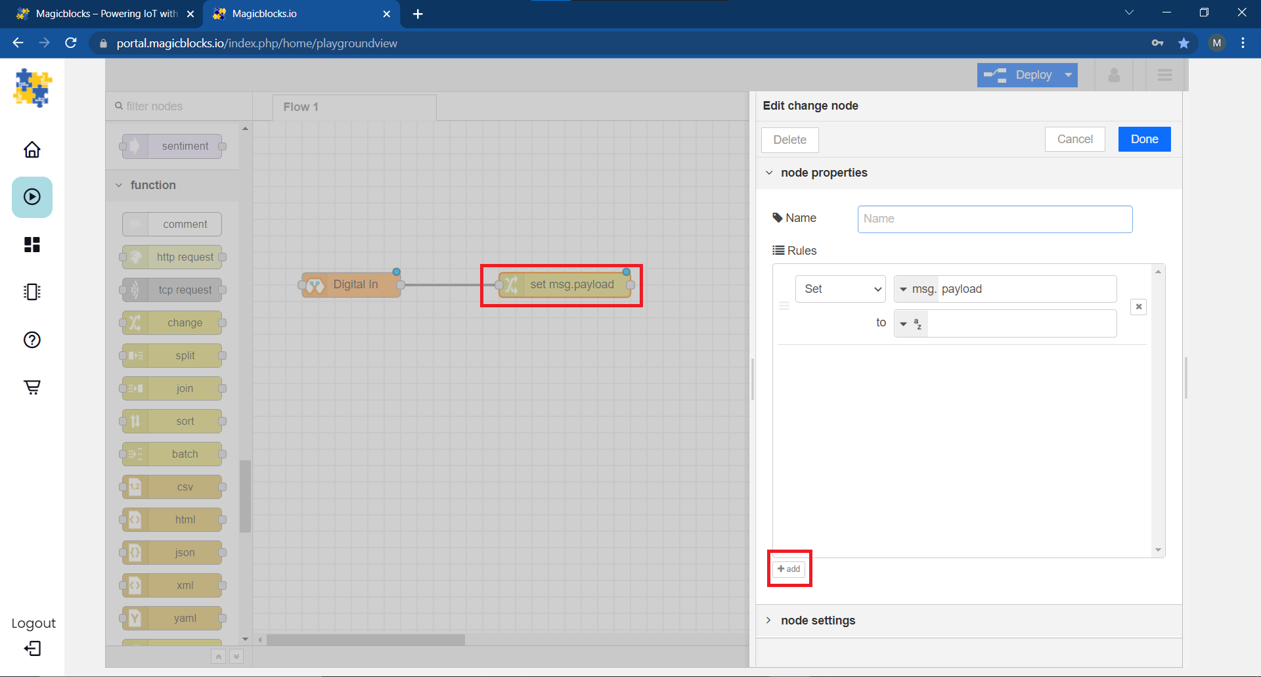This screenshot has width=1261, height=677.
Task: Click the Magicblocks logo
Action: [x=32, y=87]
